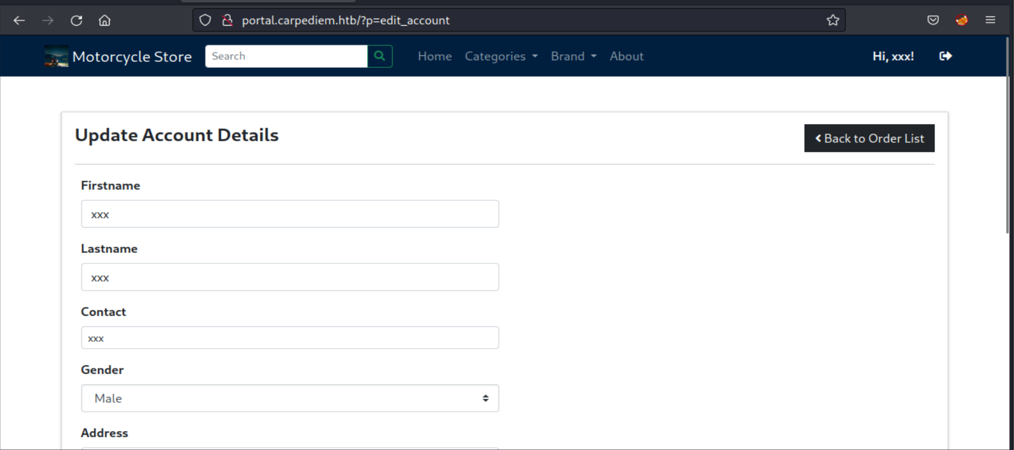Bookmark this page with the star icon
The width and height of the screenshot is (1014, 450).
[833, 20]
